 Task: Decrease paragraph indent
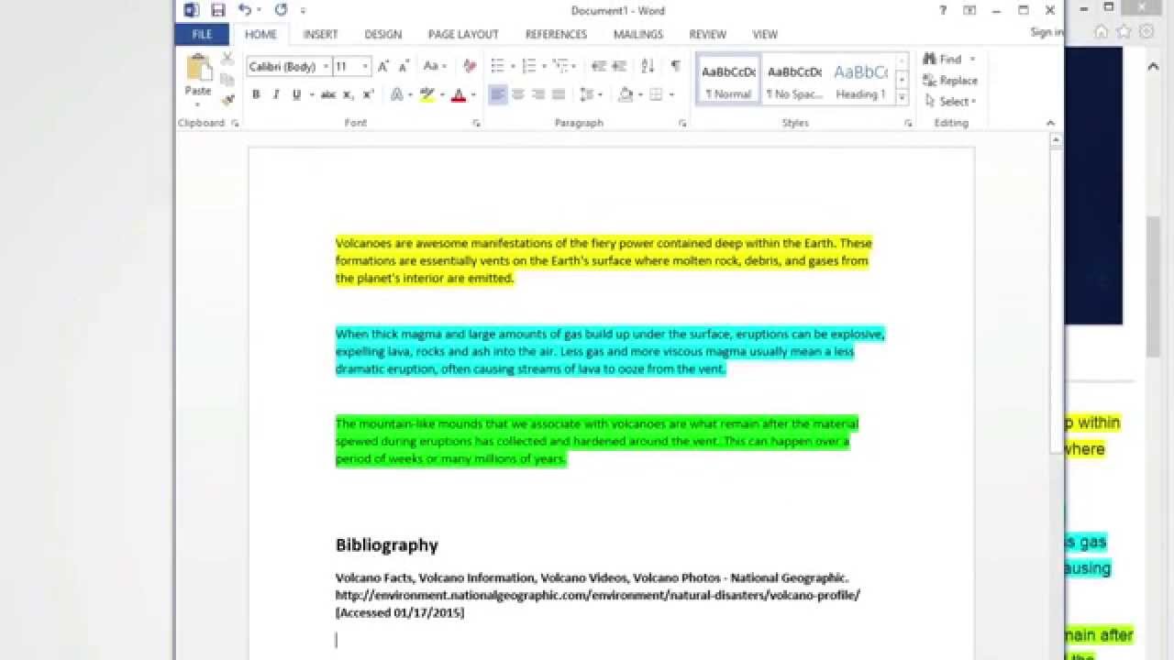point(599,66)
